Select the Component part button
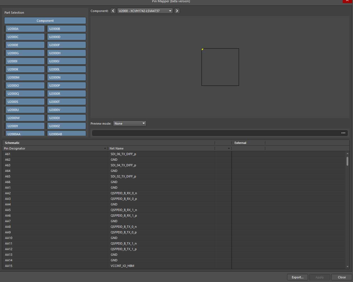 click(45, 21)
